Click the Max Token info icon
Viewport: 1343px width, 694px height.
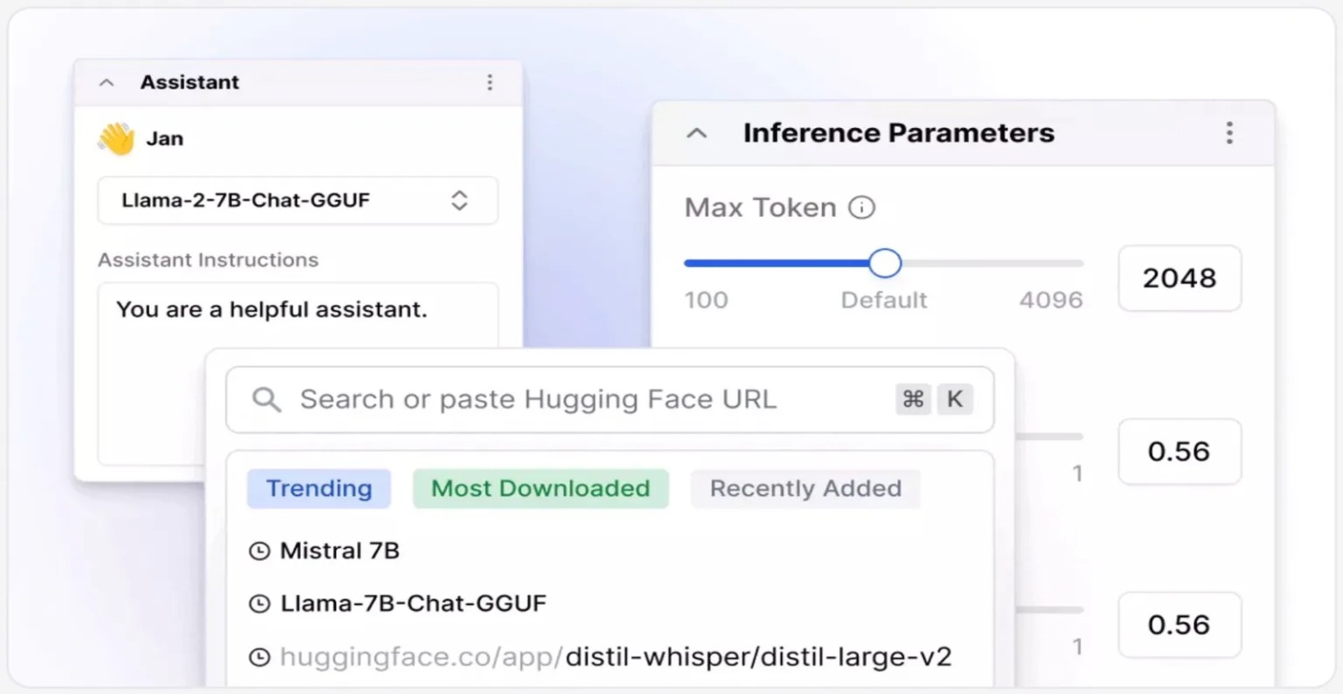[x=861, y=208]
